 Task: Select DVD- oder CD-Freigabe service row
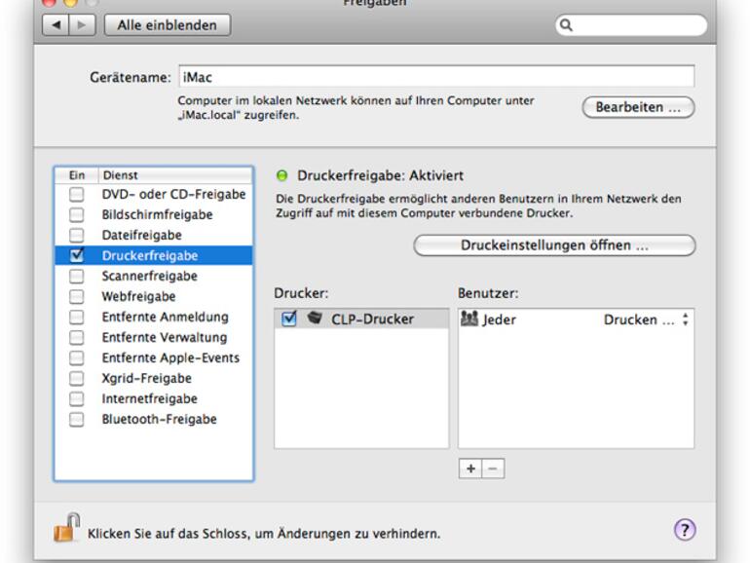coord(154,194)
